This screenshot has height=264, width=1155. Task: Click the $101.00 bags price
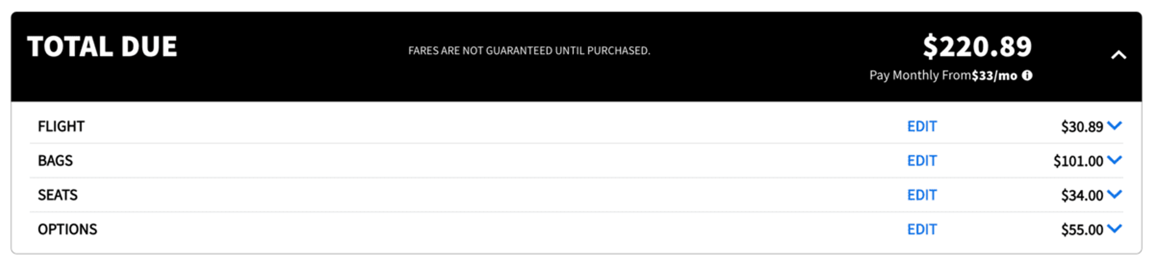tap(1078, 161)
